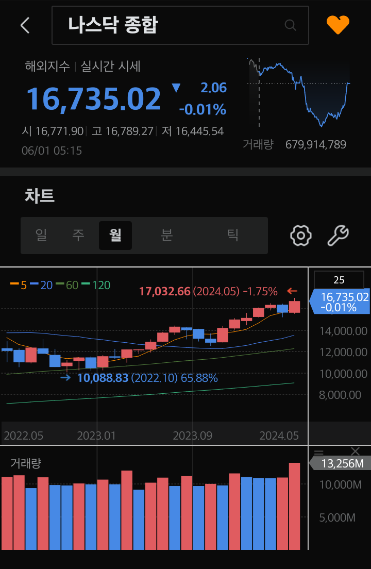Click the 06/01 05:15 timestamp
This screenshot has width=371, height=569.
coord(52,150)
